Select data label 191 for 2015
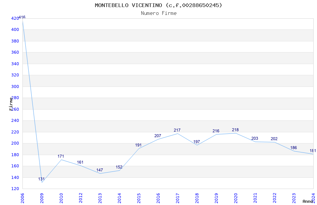The height and width of the screenshot is (205, 317). 138,145
